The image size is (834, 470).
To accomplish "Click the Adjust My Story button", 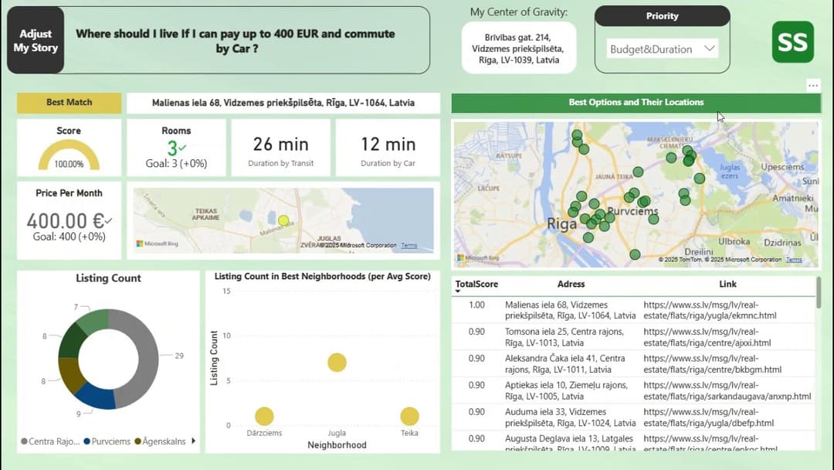I will [36, 40].
